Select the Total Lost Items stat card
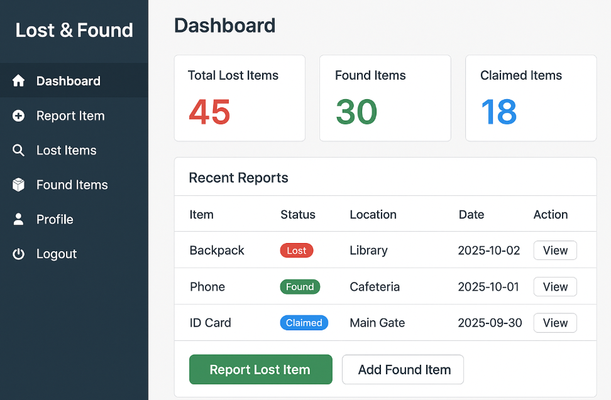 pyautogui.click(x=239, y=98)
